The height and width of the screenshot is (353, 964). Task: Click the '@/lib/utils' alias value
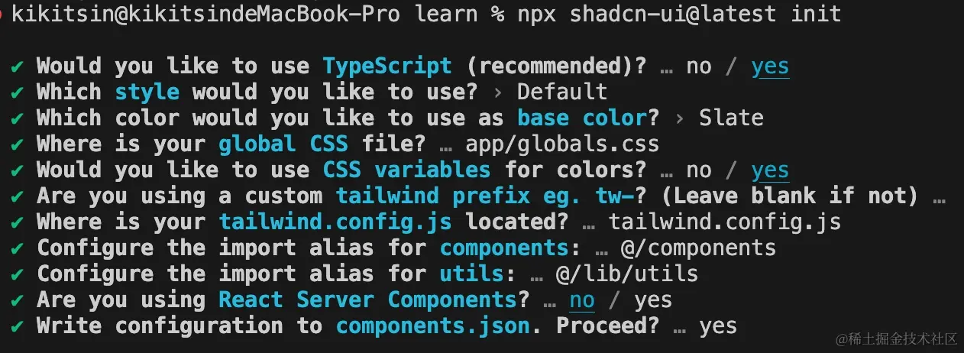click(627, 274)
